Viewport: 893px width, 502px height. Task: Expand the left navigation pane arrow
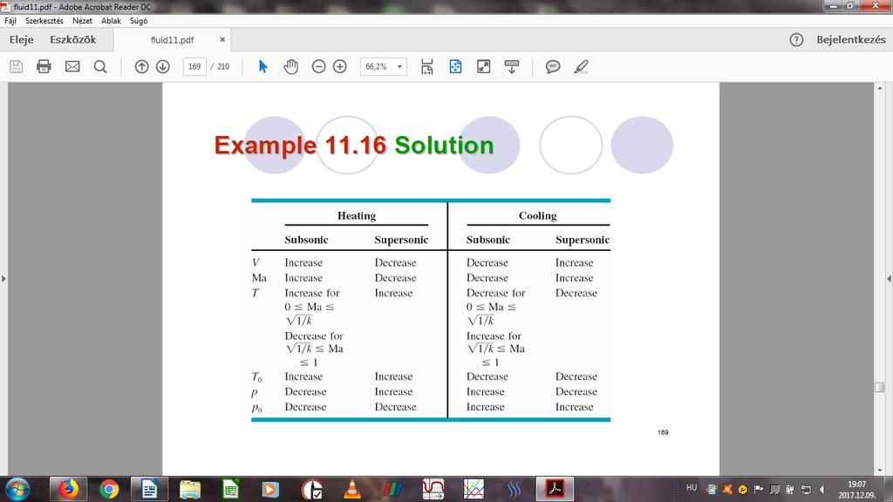(4, 279)
